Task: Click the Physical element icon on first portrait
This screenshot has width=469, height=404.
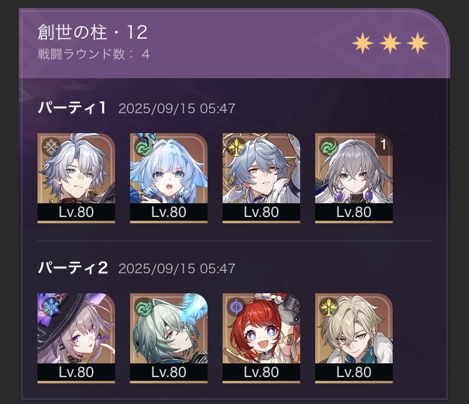Action: [51, 147]
